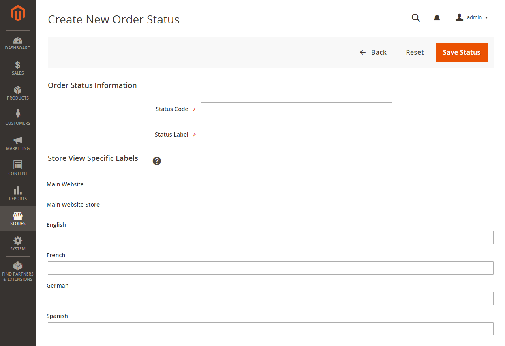Click the Reset button
Viewport: 505px width, 346px height.
tap(415, 52)
